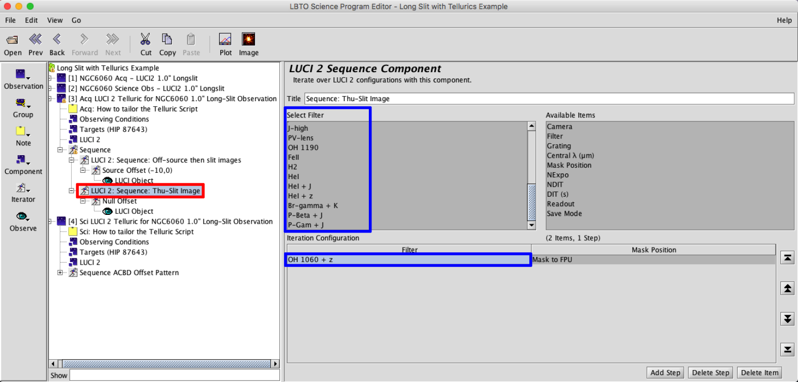Collapse the Source Offset (-10,0) node

pyautogui.click(x=83, y=170)
